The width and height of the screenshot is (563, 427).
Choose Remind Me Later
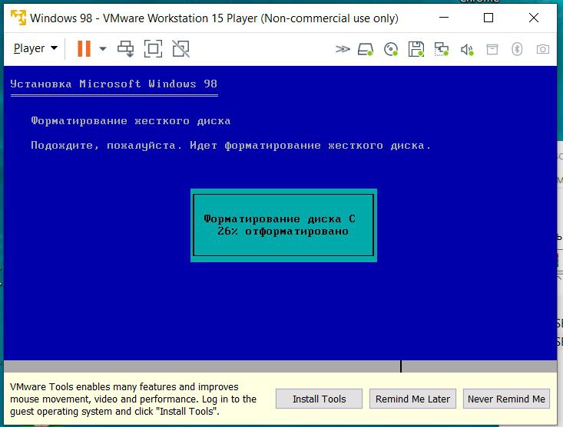(x=412, y=399)
